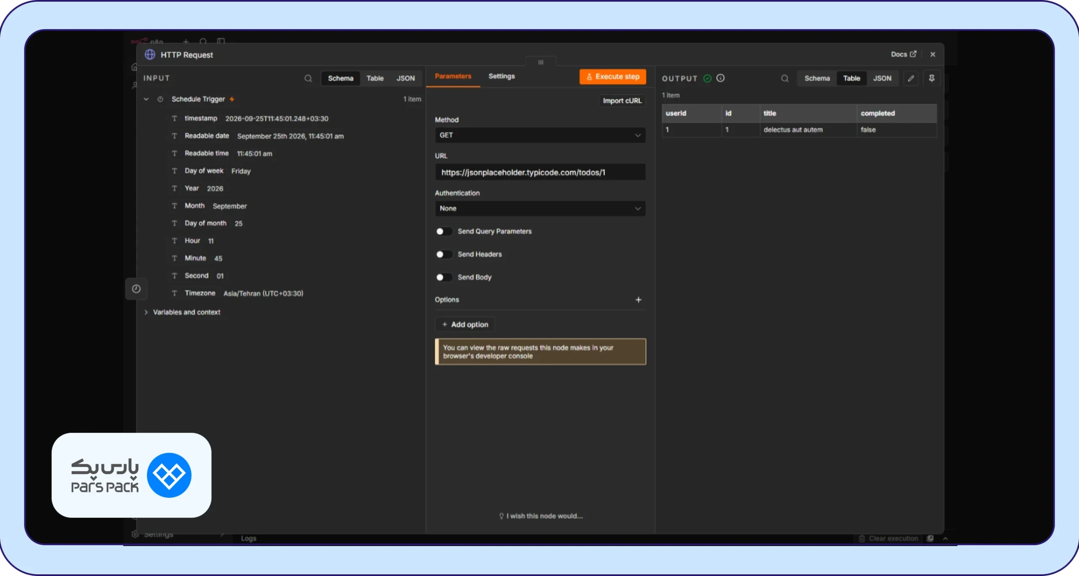Enable Send Query Parameters toggle
The image size is (1079, 576).
pyautogui.click(x=443, y=231)
